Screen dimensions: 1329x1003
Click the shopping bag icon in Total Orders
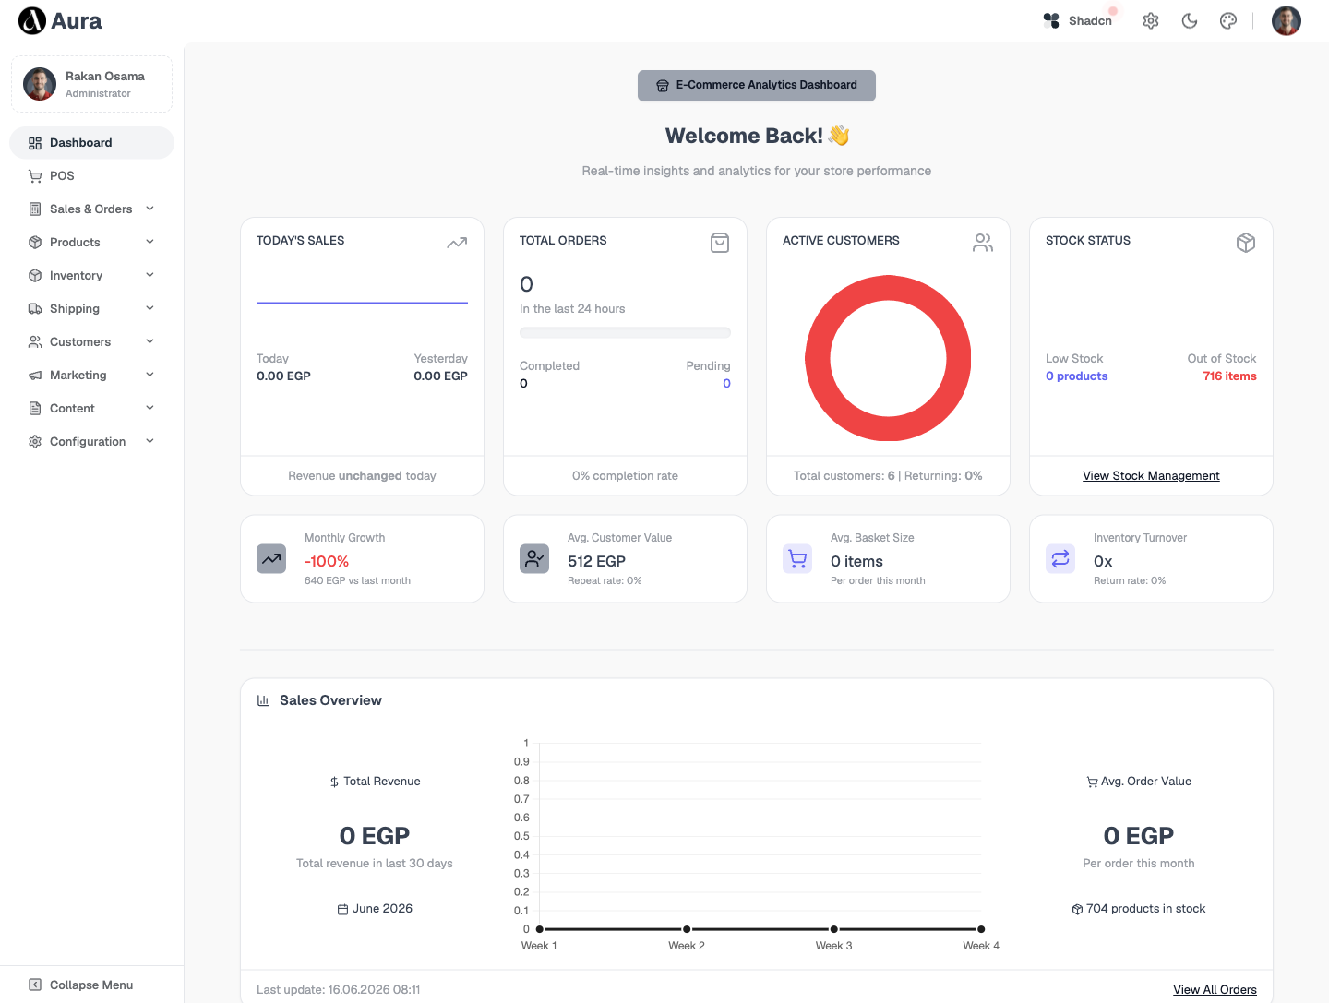[720, 243]
